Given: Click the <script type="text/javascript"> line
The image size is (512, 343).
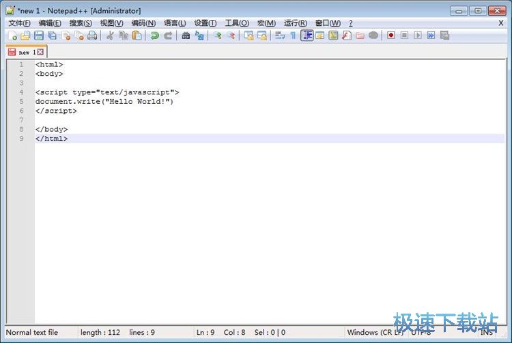Looking at the screenshot, I should click(107, 92).
